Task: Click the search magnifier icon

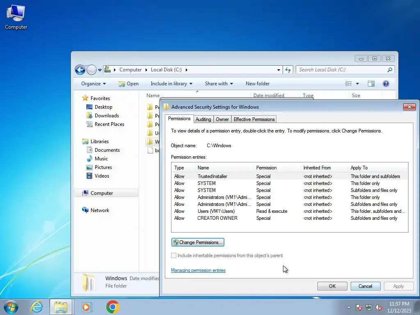Action: 390,70
